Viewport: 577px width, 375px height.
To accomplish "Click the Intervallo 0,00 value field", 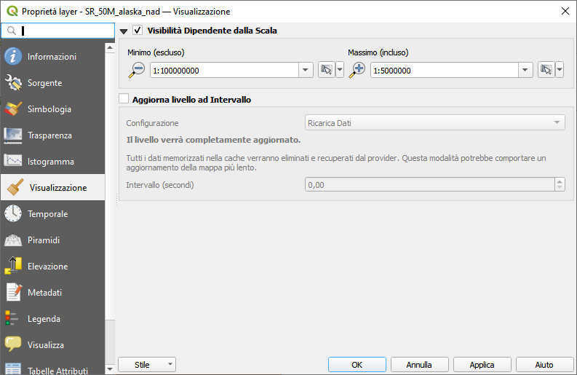I will [430, 184].
